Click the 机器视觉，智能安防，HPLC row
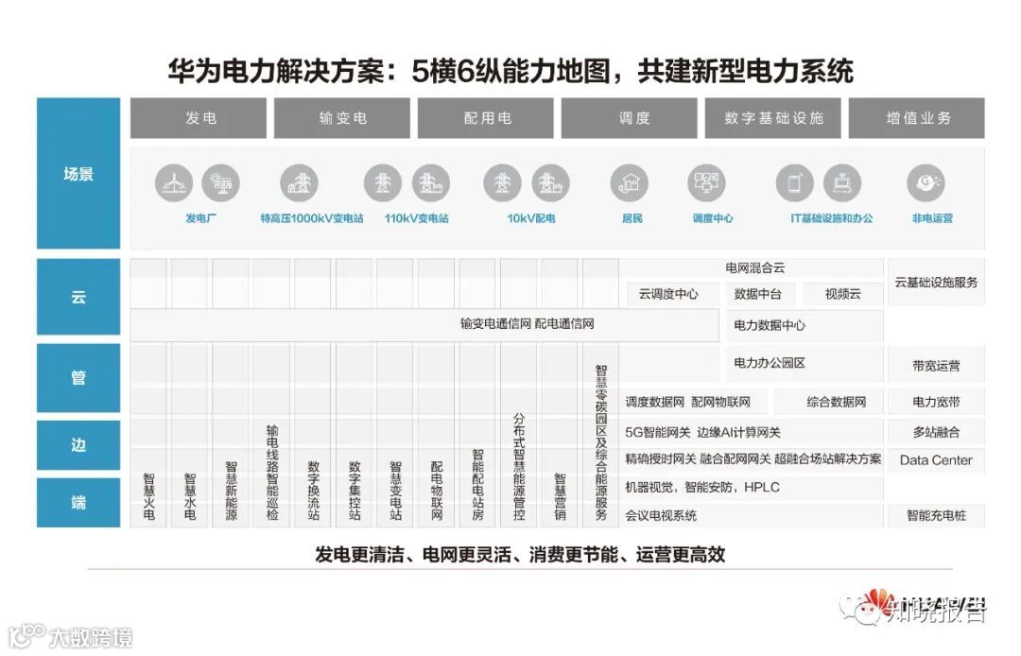 point(751,488)
